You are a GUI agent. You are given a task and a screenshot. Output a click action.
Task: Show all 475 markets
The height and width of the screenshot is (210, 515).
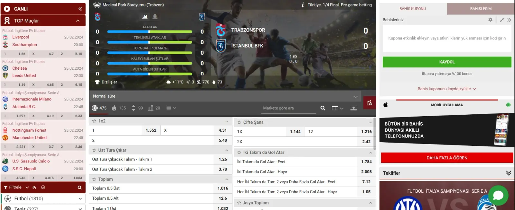[99, 108]
